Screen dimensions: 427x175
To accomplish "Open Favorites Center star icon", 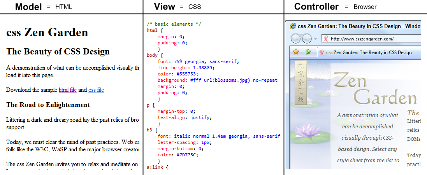I will [x=296, y=52].
